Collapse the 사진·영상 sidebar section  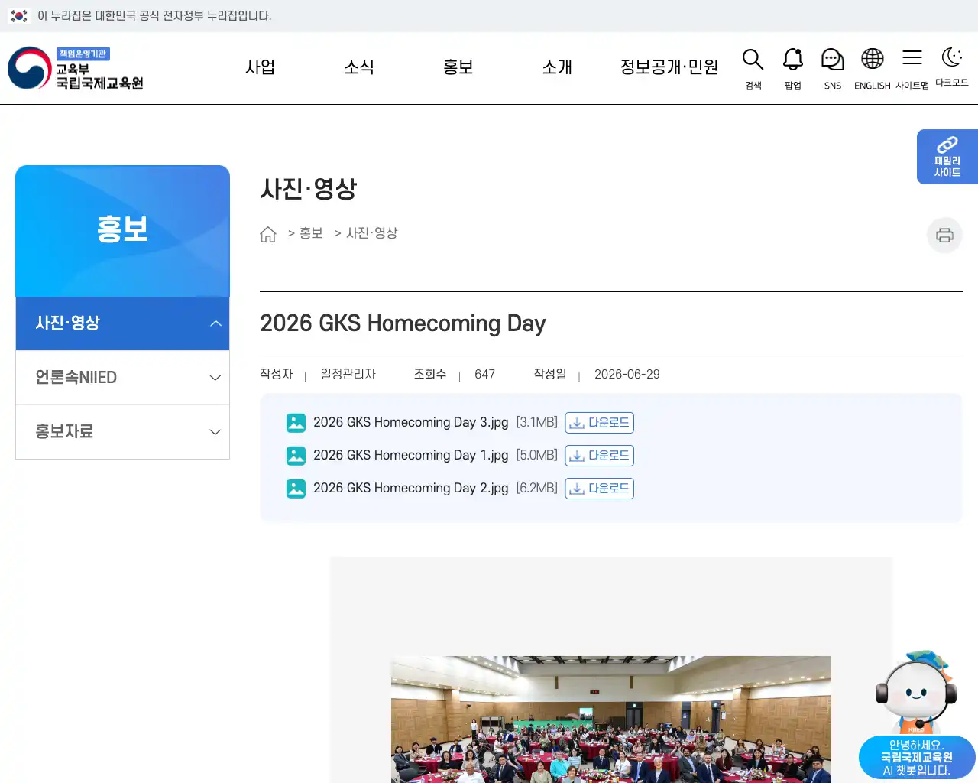(x=122, y=323)
